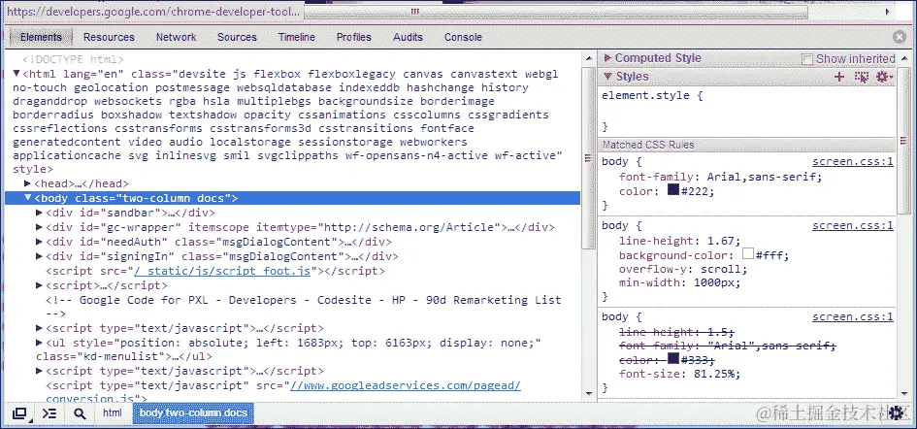The width and height of the screenshot is (917, 429).
Task: Click the #222 color swatch
Action: [x=673, y=190]
